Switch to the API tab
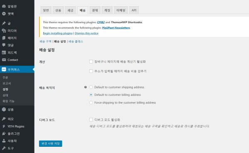Image resolution: width=249 pixels, height=153 pixels. point(134,10)
